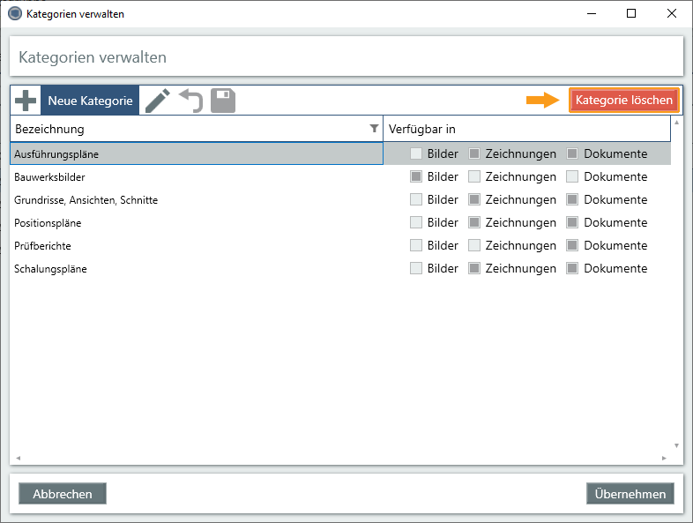Uncheck Bilder for Bauwerksbilder
Image resolution: width=693 pixels, height=523 pixels.
coord(417,177)
